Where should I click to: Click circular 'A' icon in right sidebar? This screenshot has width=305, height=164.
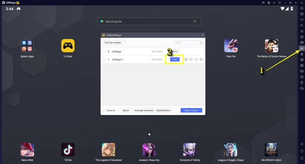tap(302, 37)
